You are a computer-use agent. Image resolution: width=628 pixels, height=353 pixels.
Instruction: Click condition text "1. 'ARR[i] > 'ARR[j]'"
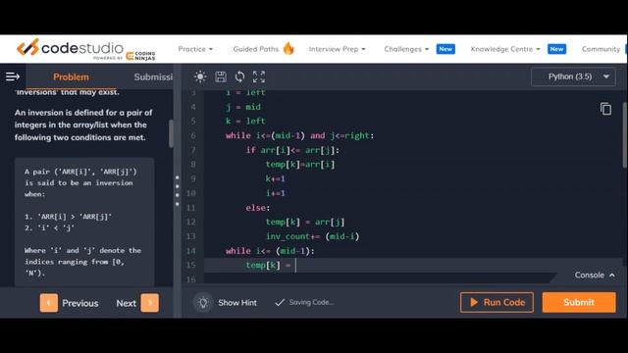pyautogui.click(x=68, y=217)
